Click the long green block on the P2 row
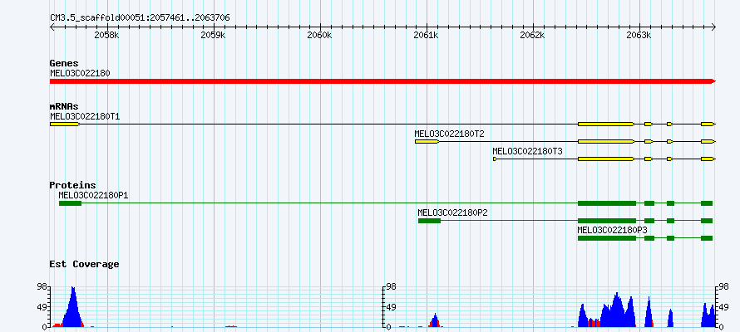The height and width of the screenshot is (332, 740). coord(607,221)
